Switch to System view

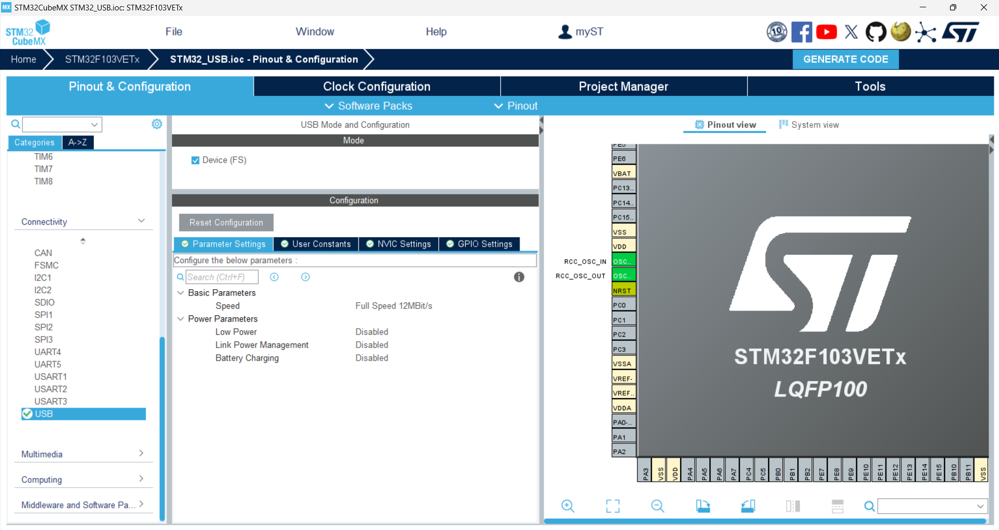click(x=809, y=125)
